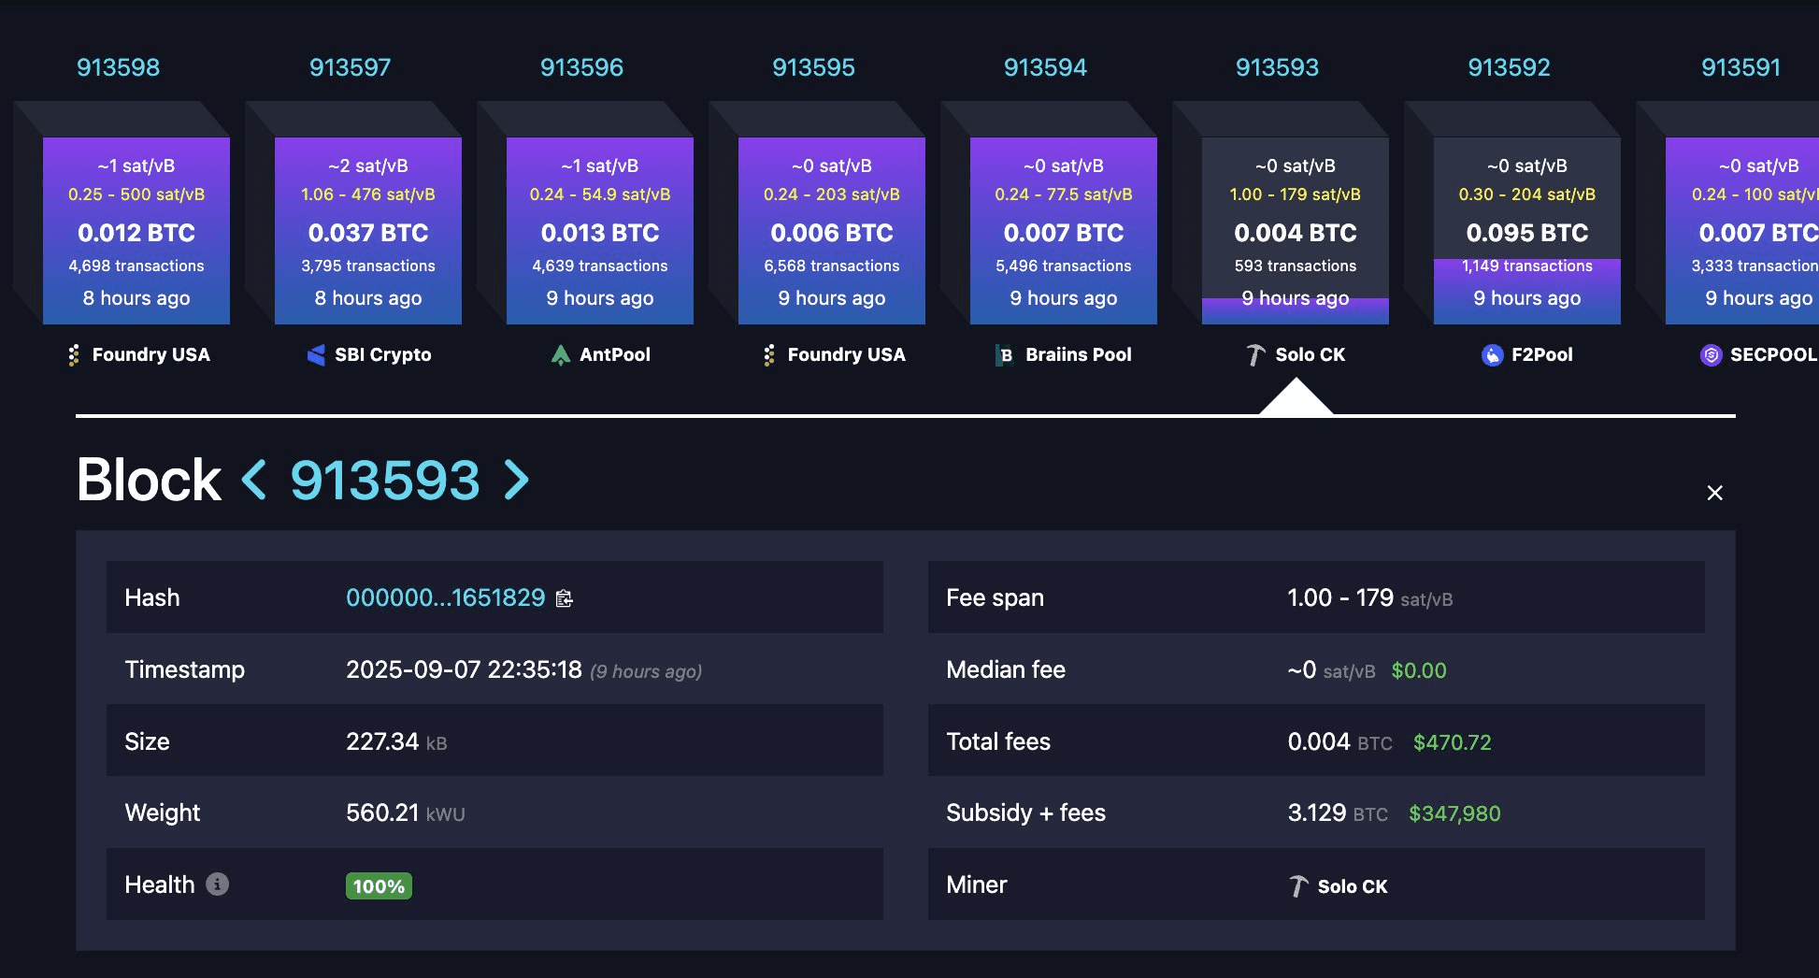Click median fee $0.00 value
The height and width of the screenshot is (978, 1819).
point(1418,670)
